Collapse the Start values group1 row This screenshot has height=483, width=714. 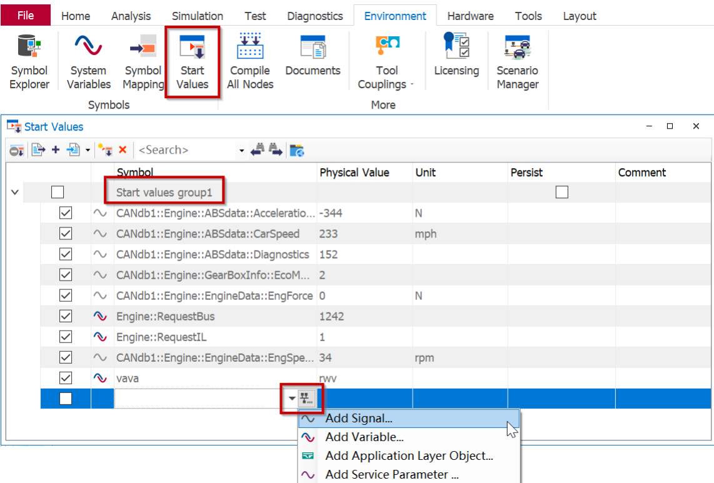click(15, 192)
